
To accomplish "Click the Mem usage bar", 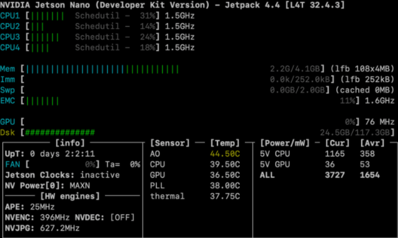I will pos(102,69).
